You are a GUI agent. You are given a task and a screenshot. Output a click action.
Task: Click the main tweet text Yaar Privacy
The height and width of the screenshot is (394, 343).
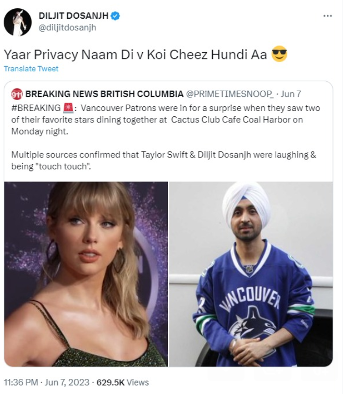pyautogui.click(x=135, y=55)
